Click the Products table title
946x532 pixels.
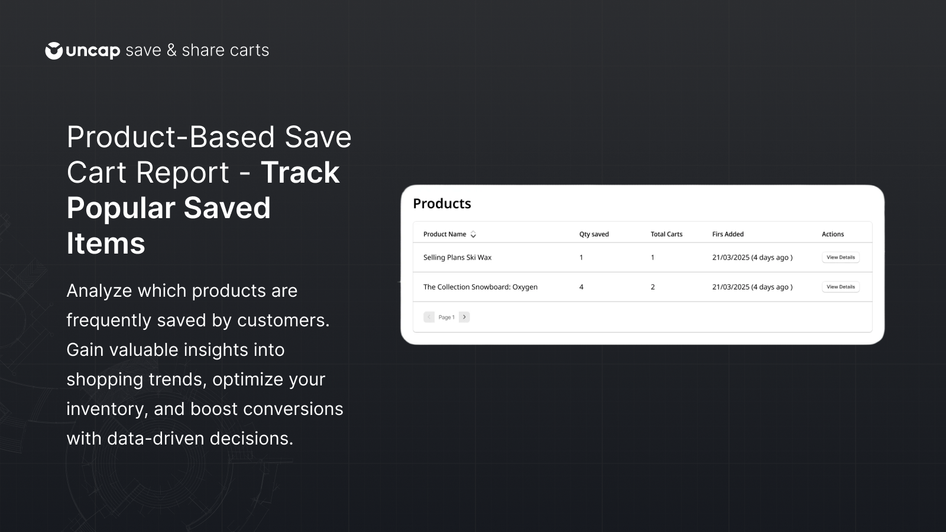tap(442, 204)
